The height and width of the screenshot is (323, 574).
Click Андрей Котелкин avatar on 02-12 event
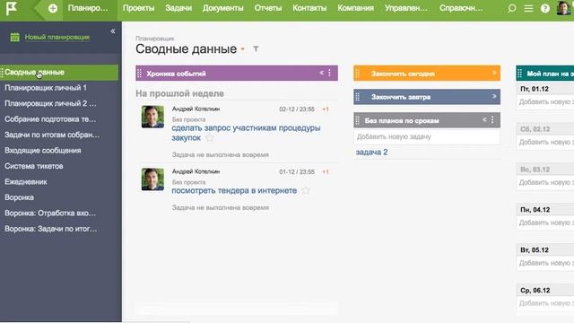tap(152, 117)
